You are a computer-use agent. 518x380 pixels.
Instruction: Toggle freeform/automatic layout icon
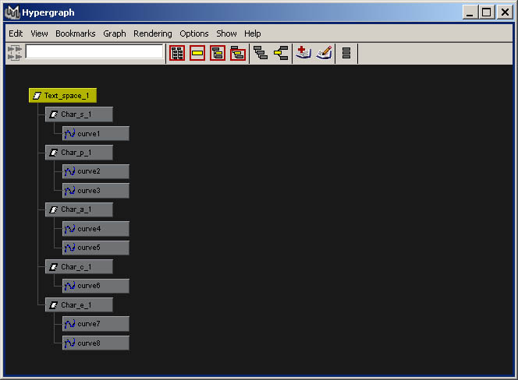tap(346, 53)
